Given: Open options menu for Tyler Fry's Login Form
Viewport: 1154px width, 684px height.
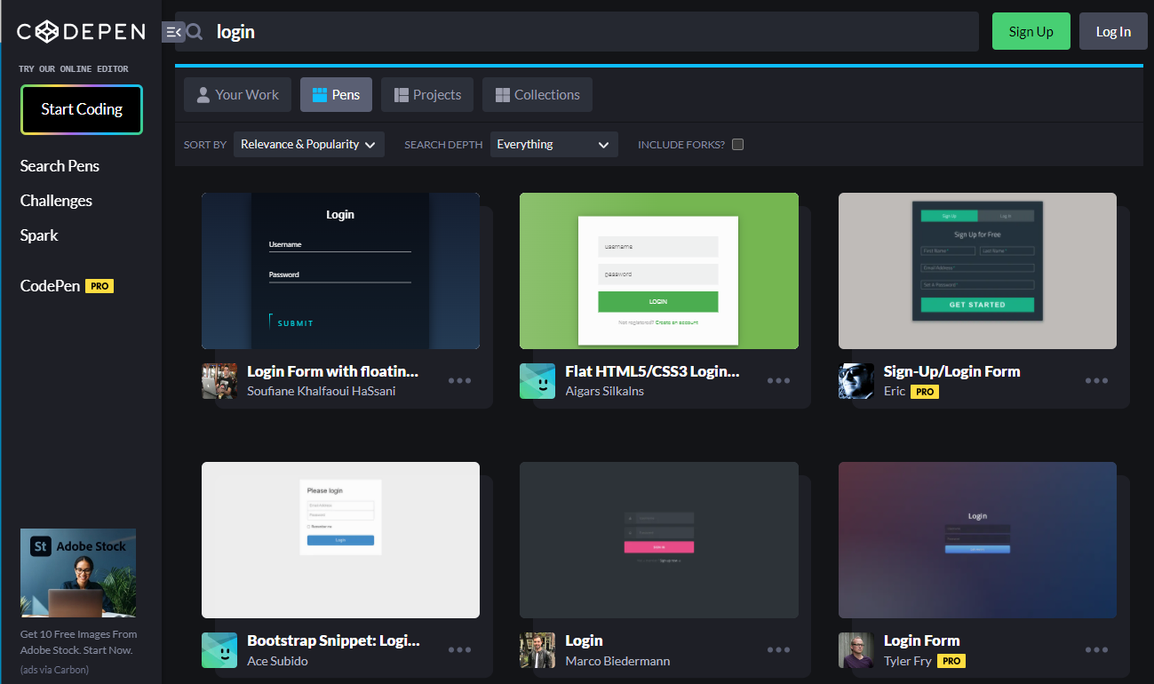Looking at the screenshot, I should [x=1096, y=649].
